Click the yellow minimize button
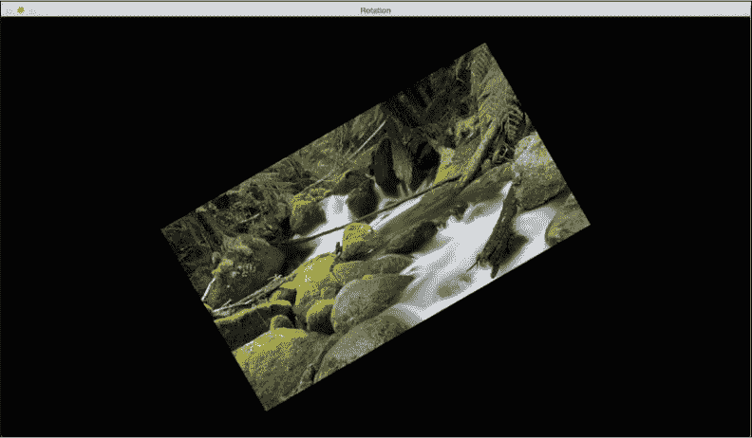This screenshot has height=438, width=752. 20,9
